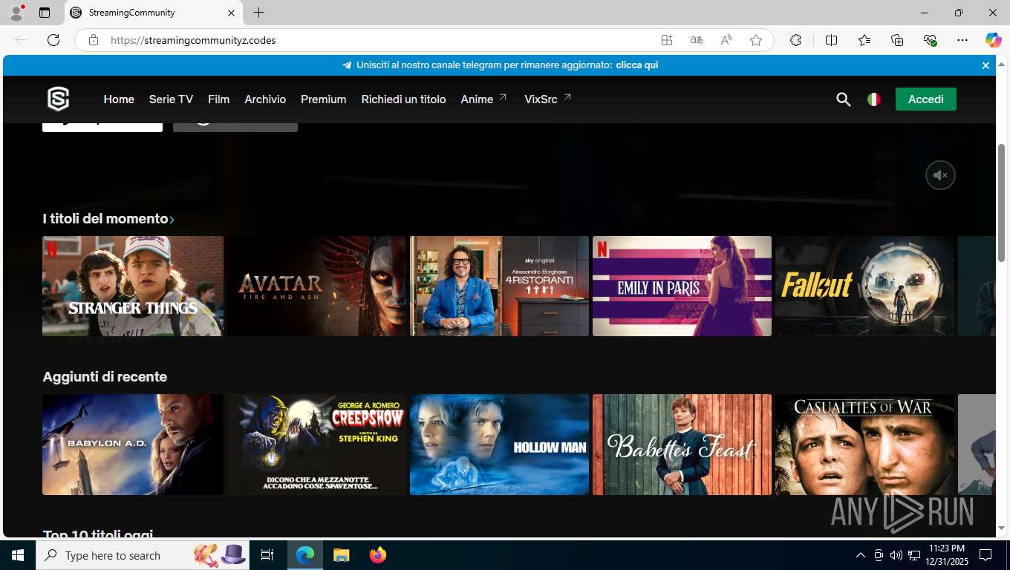Open the Collections icon

(897, 40)
